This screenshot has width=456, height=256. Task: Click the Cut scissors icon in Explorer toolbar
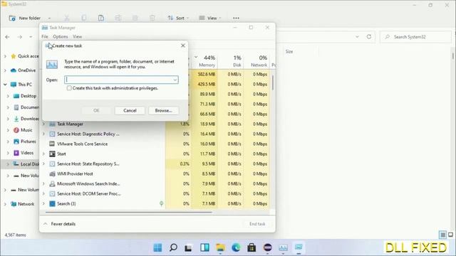tap(66, 18)
